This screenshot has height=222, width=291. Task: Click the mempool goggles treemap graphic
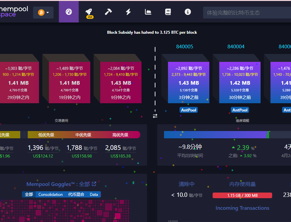coord(64,211)
